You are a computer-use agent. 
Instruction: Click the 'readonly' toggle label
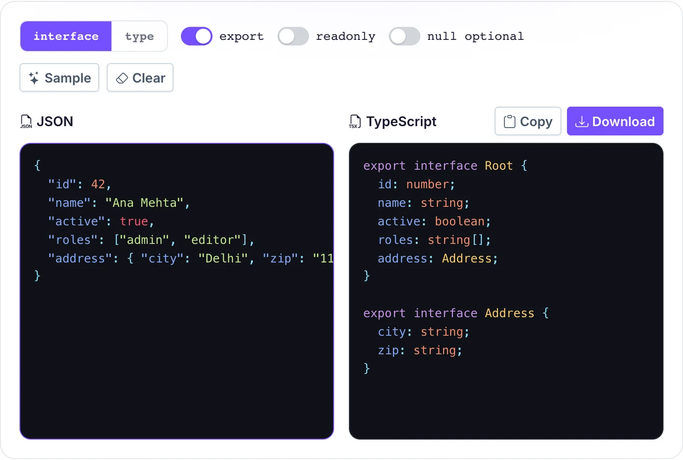[346, 36]
